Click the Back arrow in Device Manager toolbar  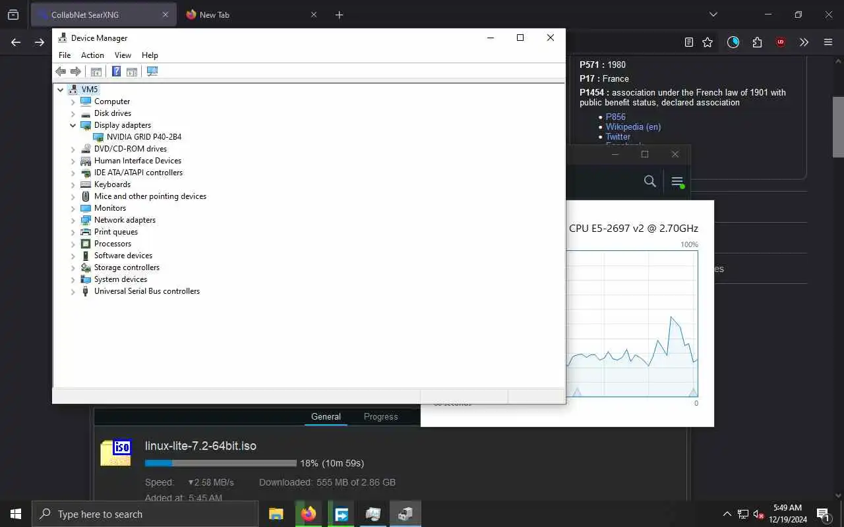pyautogui.click(x=61, y=71)
